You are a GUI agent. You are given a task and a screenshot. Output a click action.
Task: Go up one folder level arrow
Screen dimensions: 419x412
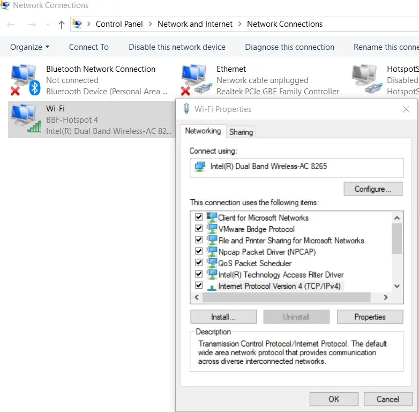click(x=62, y=25)
